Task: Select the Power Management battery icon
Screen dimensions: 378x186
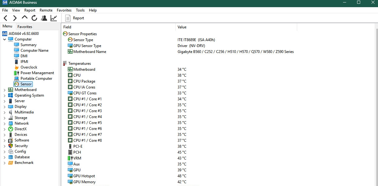Action: 17,73
